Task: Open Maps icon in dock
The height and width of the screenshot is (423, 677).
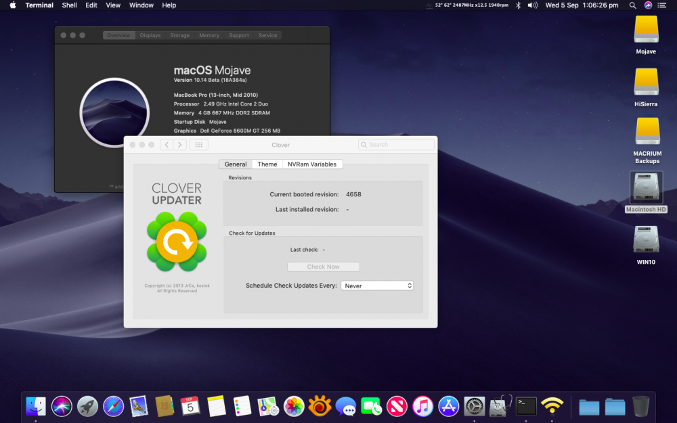Action: 268,406
